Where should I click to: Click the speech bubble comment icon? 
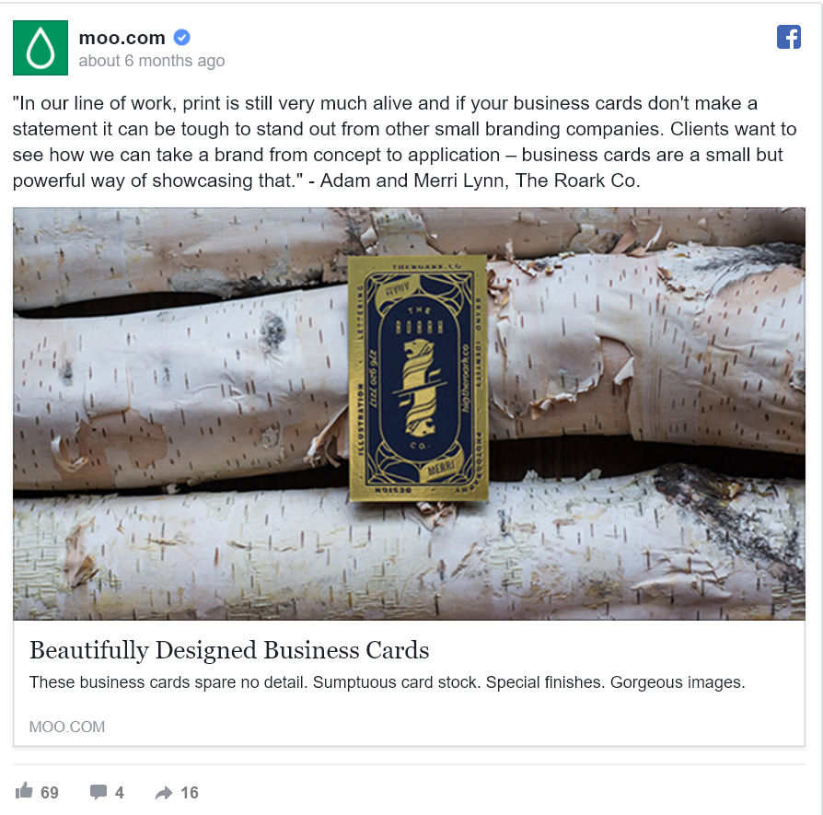coord(99,792)
